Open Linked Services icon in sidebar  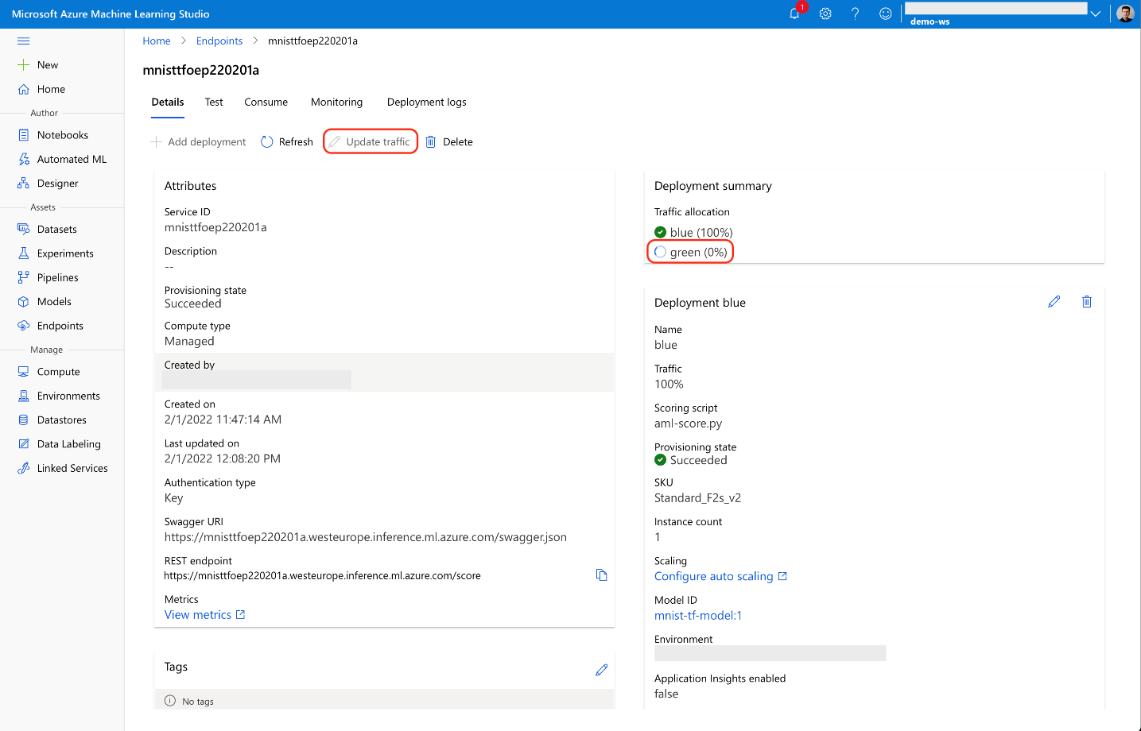24,468
